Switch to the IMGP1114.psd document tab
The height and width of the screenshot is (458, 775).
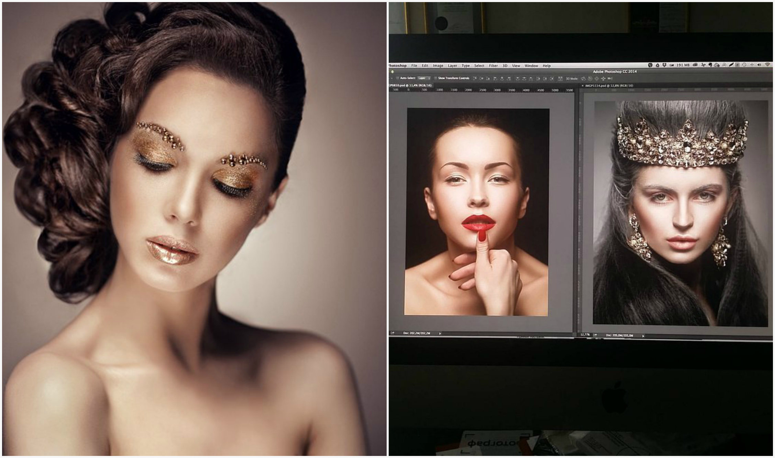608,85
